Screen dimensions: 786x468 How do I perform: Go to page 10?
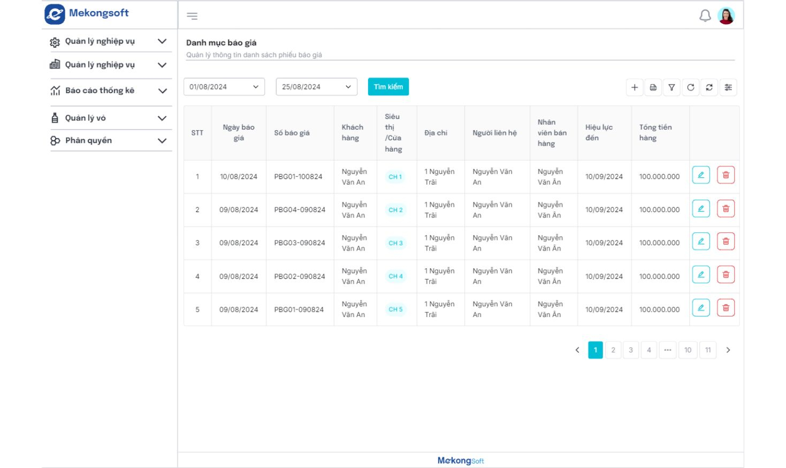tap(688, 350)
